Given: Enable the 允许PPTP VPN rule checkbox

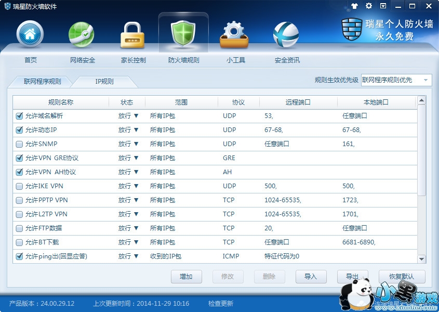Looking at the screenshot, I should (x=19, y=200).
